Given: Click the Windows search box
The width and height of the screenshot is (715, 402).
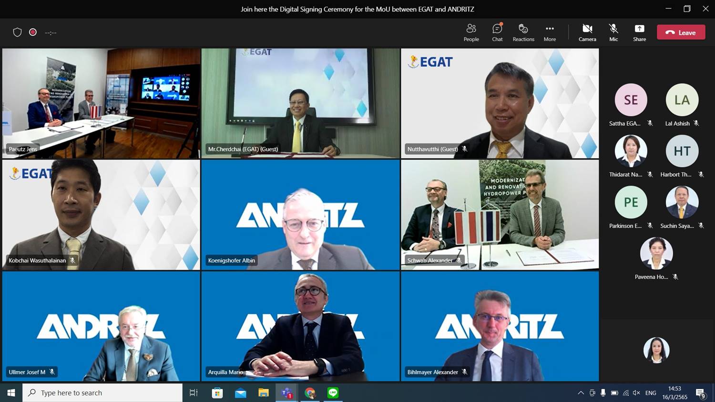Looking at the screenshot, I should 102,393.
